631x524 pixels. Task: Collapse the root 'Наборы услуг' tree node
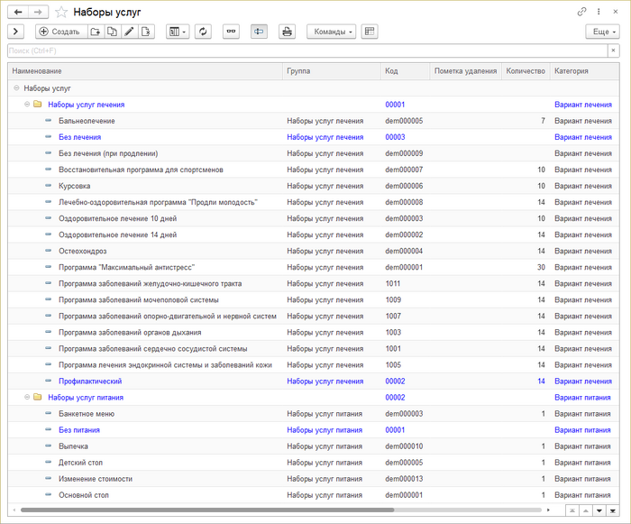[x=16, y=88]
